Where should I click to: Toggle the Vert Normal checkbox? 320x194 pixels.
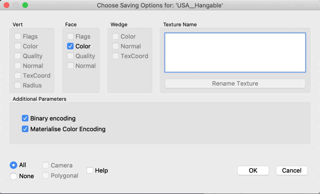coord(17,66)
